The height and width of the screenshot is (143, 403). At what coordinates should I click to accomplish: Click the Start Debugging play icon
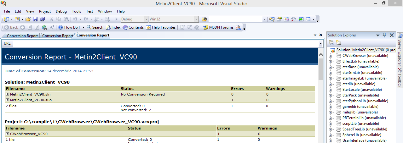point(117,19)
